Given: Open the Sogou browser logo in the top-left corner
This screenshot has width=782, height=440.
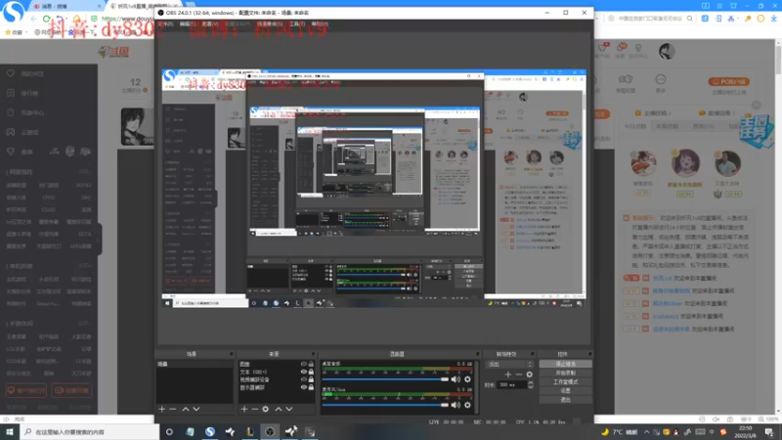Looking at the screenshot, I should (13, 12).
